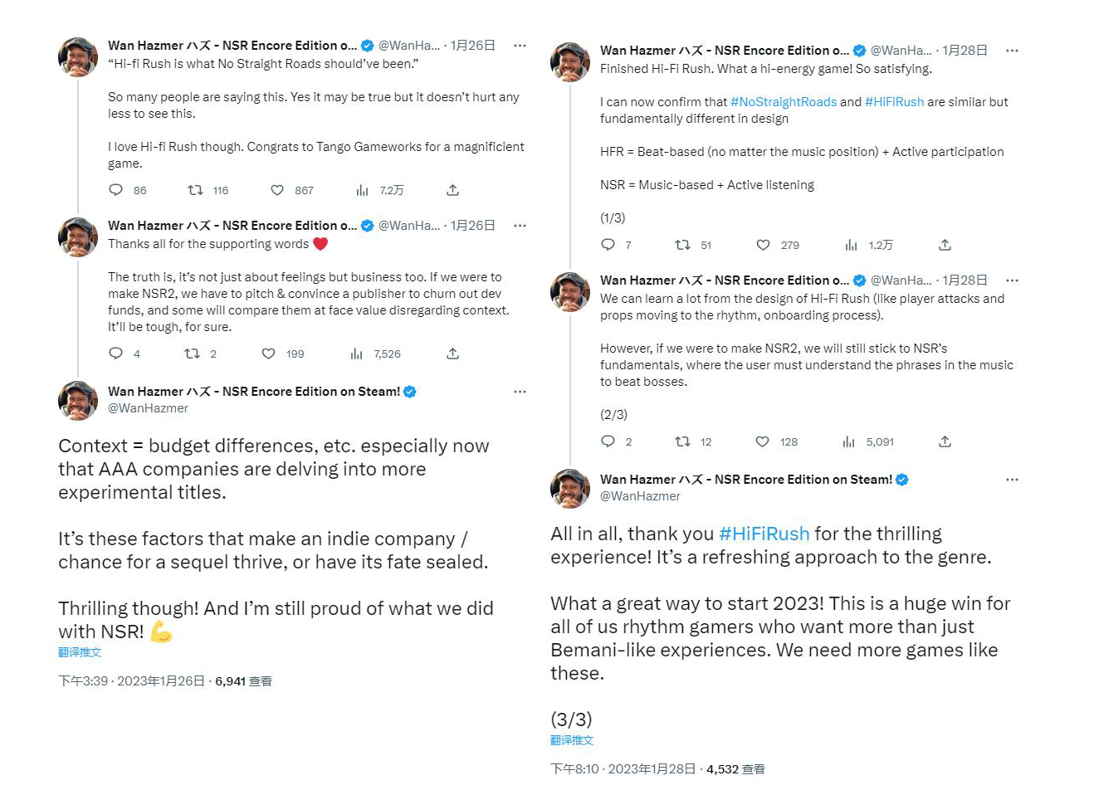Reply to the tweet with 86 replies
This screenshot has height=790, width=1094.
click(x=116, y=190)
